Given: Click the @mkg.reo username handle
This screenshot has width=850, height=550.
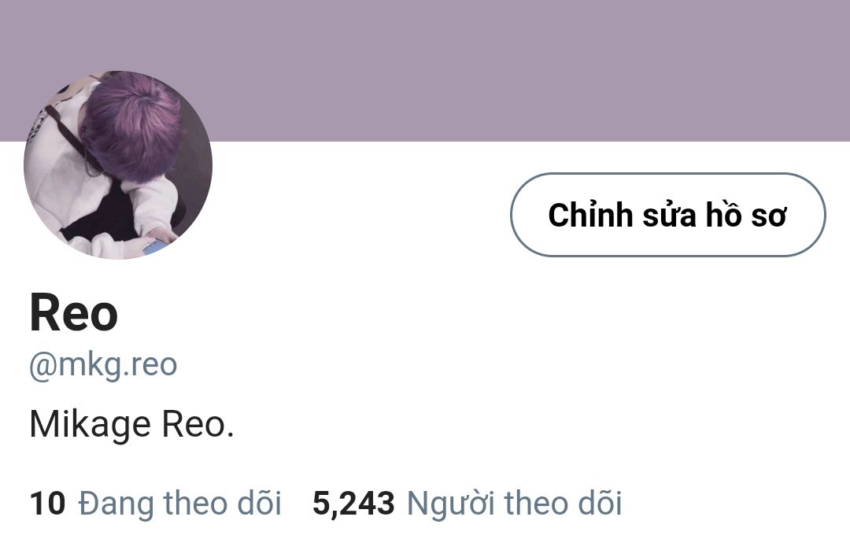Looking at the screenshot, I should coord(103,364).
